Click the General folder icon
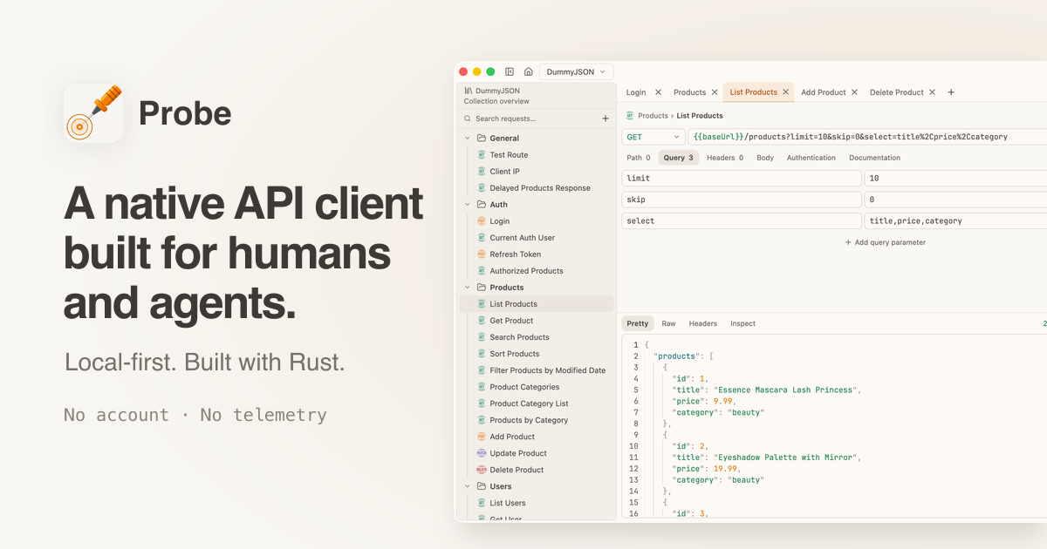This screenshot has width=1047, height=549. pyautogui.click(x=481, y=138)
